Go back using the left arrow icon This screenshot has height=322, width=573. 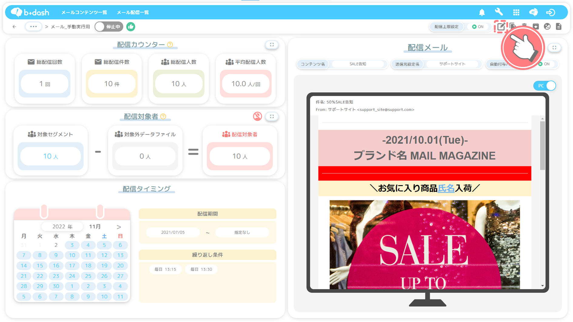(14, 27)
